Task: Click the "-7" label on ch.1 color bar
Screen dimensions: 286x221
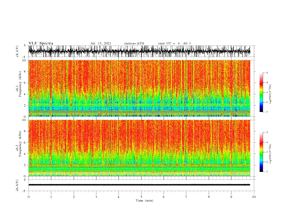Action: pyautogui.click(x=266, y=112)
